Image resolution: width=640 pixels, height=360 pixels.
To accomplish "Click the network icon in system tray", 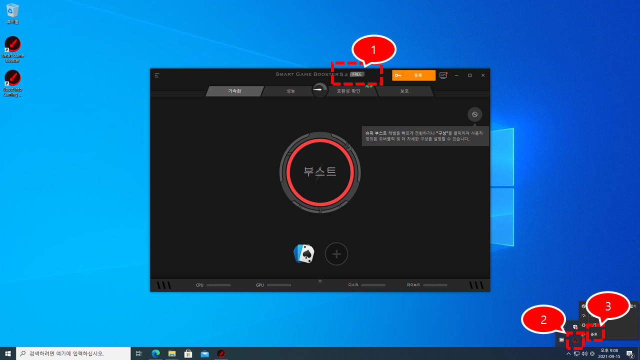I will click(x=576, y=353).
